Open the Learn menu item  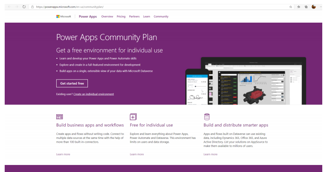[x=146, y=16]
